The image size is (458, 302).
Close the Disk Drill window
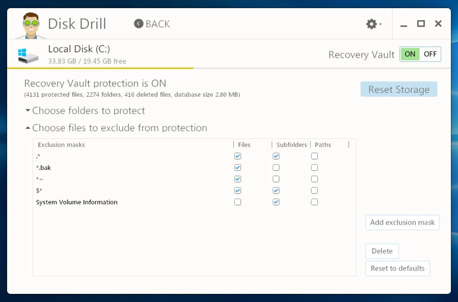pyautogui.click(x=438, y=24)
